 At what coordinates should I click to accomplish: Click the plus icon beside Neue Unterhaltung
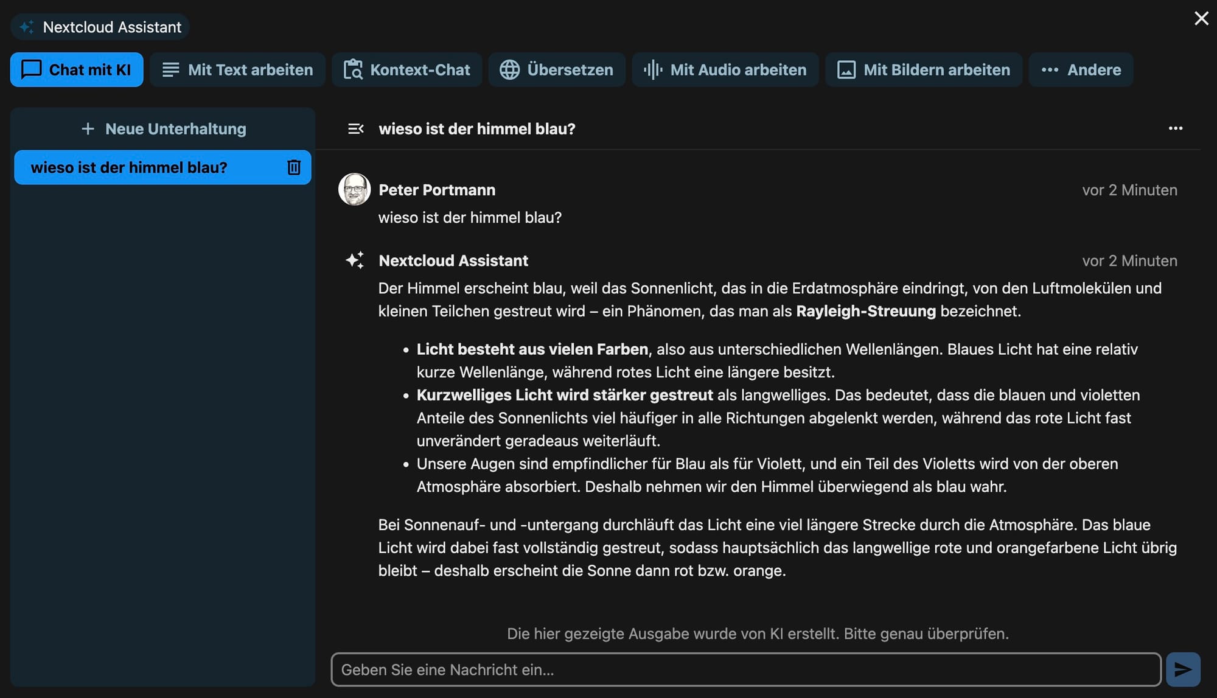[x=88, y=129]
